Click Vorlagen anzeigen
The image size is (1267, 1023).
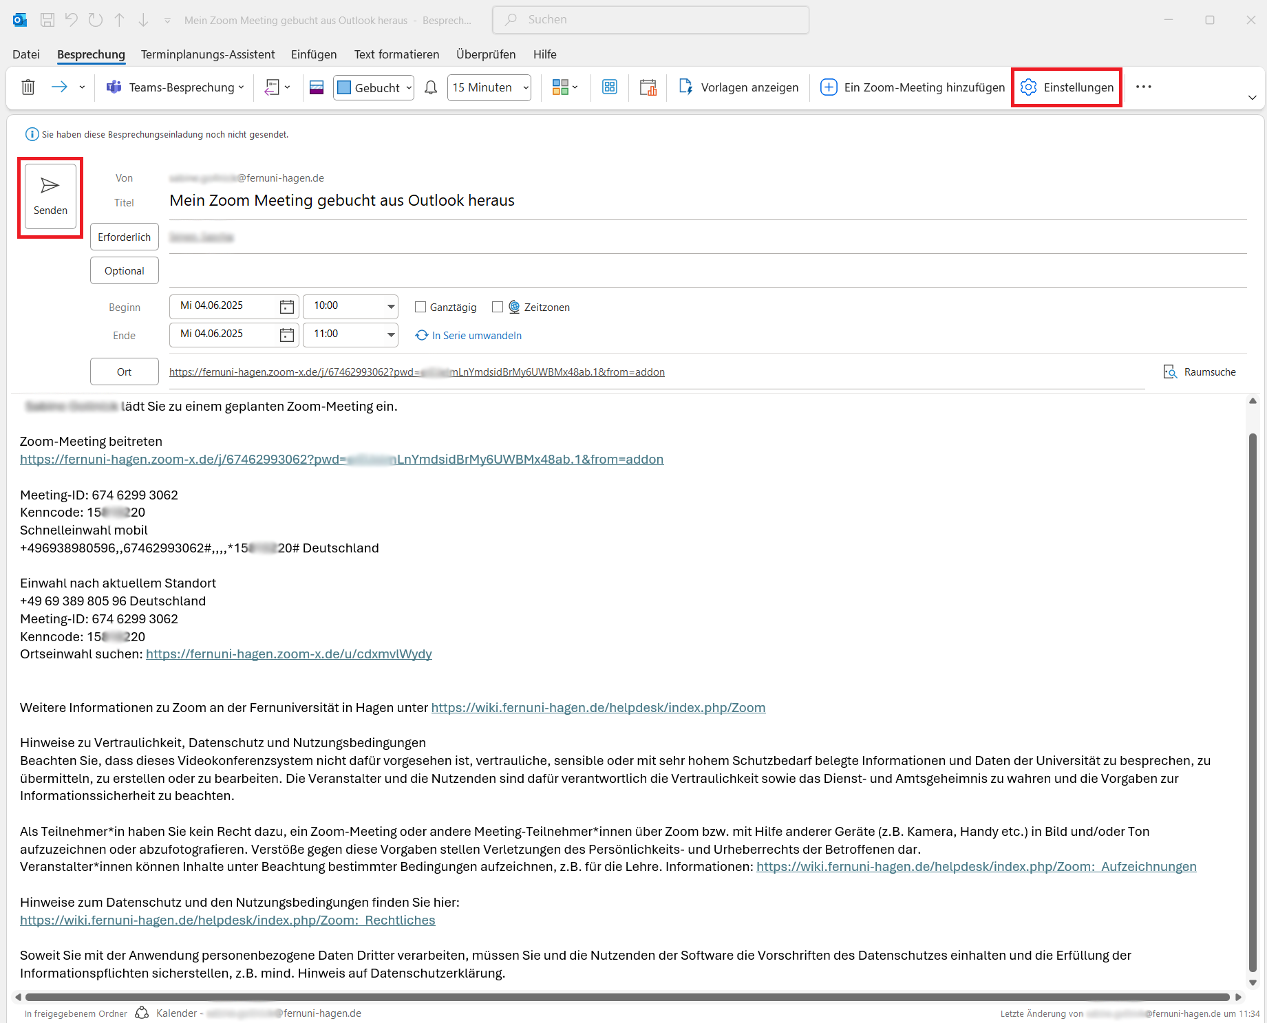[738, 87]
